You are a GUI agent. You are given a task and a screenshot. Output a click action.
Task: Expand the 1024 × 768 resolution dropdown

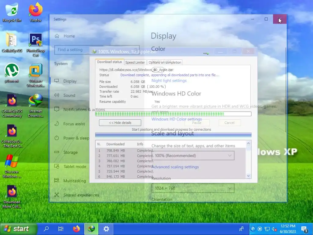193,188
